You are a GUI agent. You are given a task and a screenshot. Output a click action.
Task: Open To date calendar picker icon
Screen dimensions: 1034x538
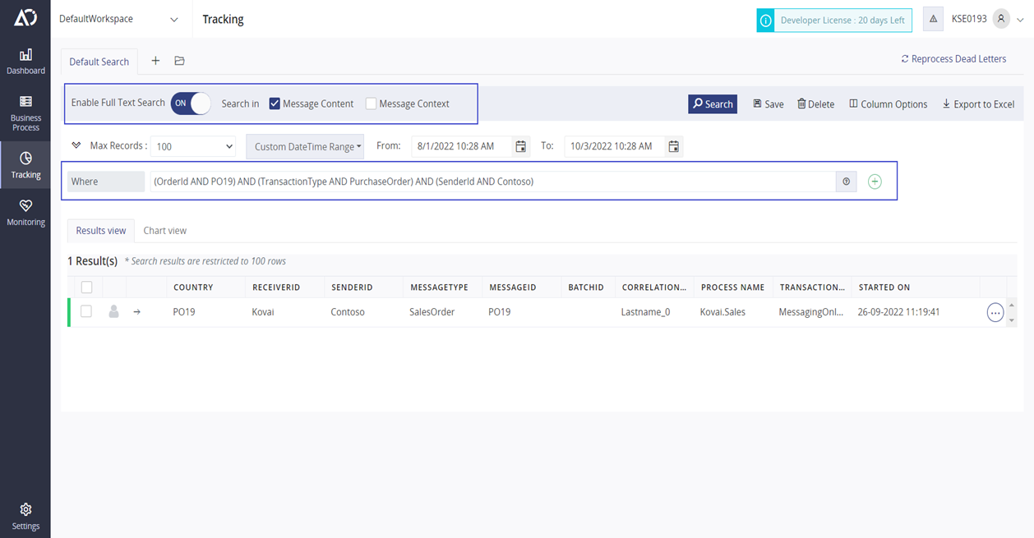click(674, 146)
